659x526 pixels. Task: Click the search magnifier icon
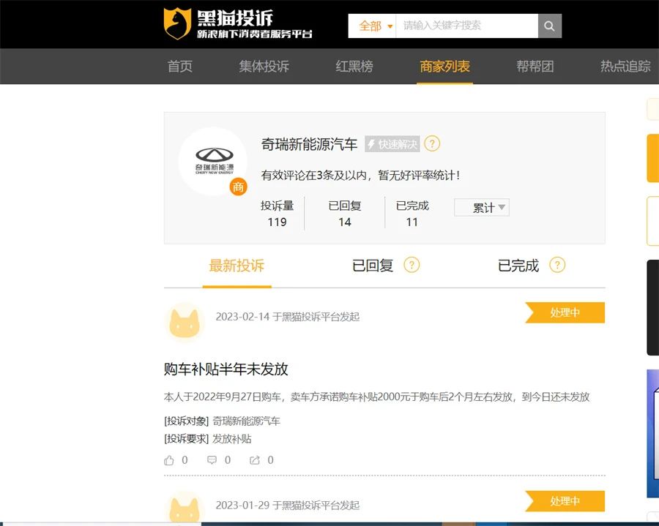pos(550,26)
